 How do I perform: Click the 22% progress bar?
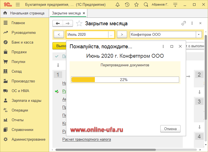point(125,80)
